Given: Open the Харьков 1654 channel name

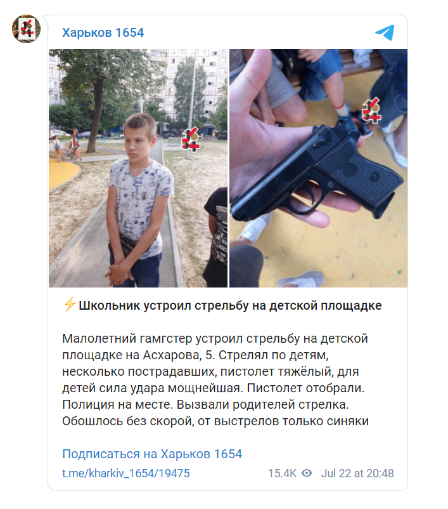Looking at the screenshot, I should (103, 32).
